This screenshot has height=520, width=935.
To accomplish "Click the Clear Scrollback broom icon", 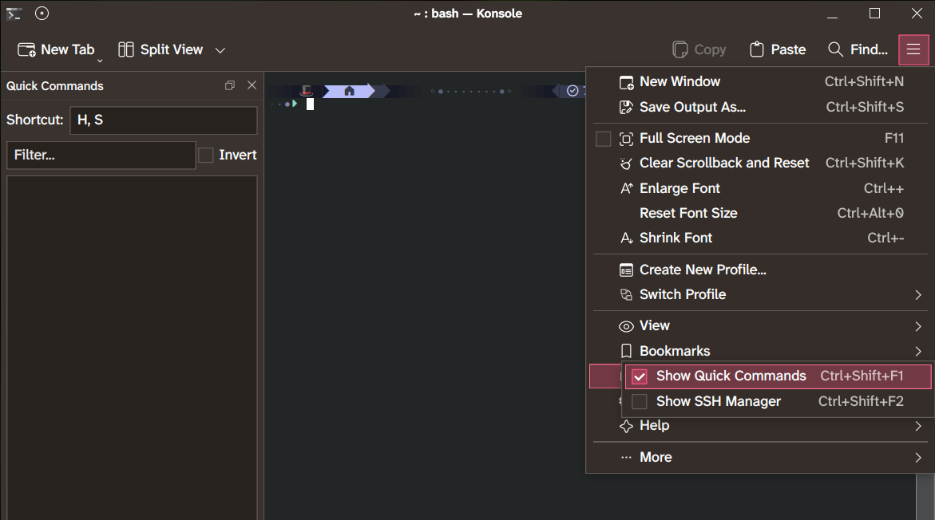I will point(626,163).
